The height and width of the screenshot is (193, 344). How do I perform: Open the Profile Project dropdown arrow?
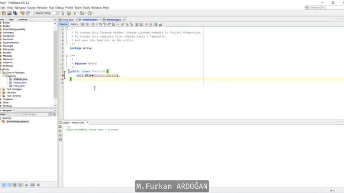coord(93,13)
